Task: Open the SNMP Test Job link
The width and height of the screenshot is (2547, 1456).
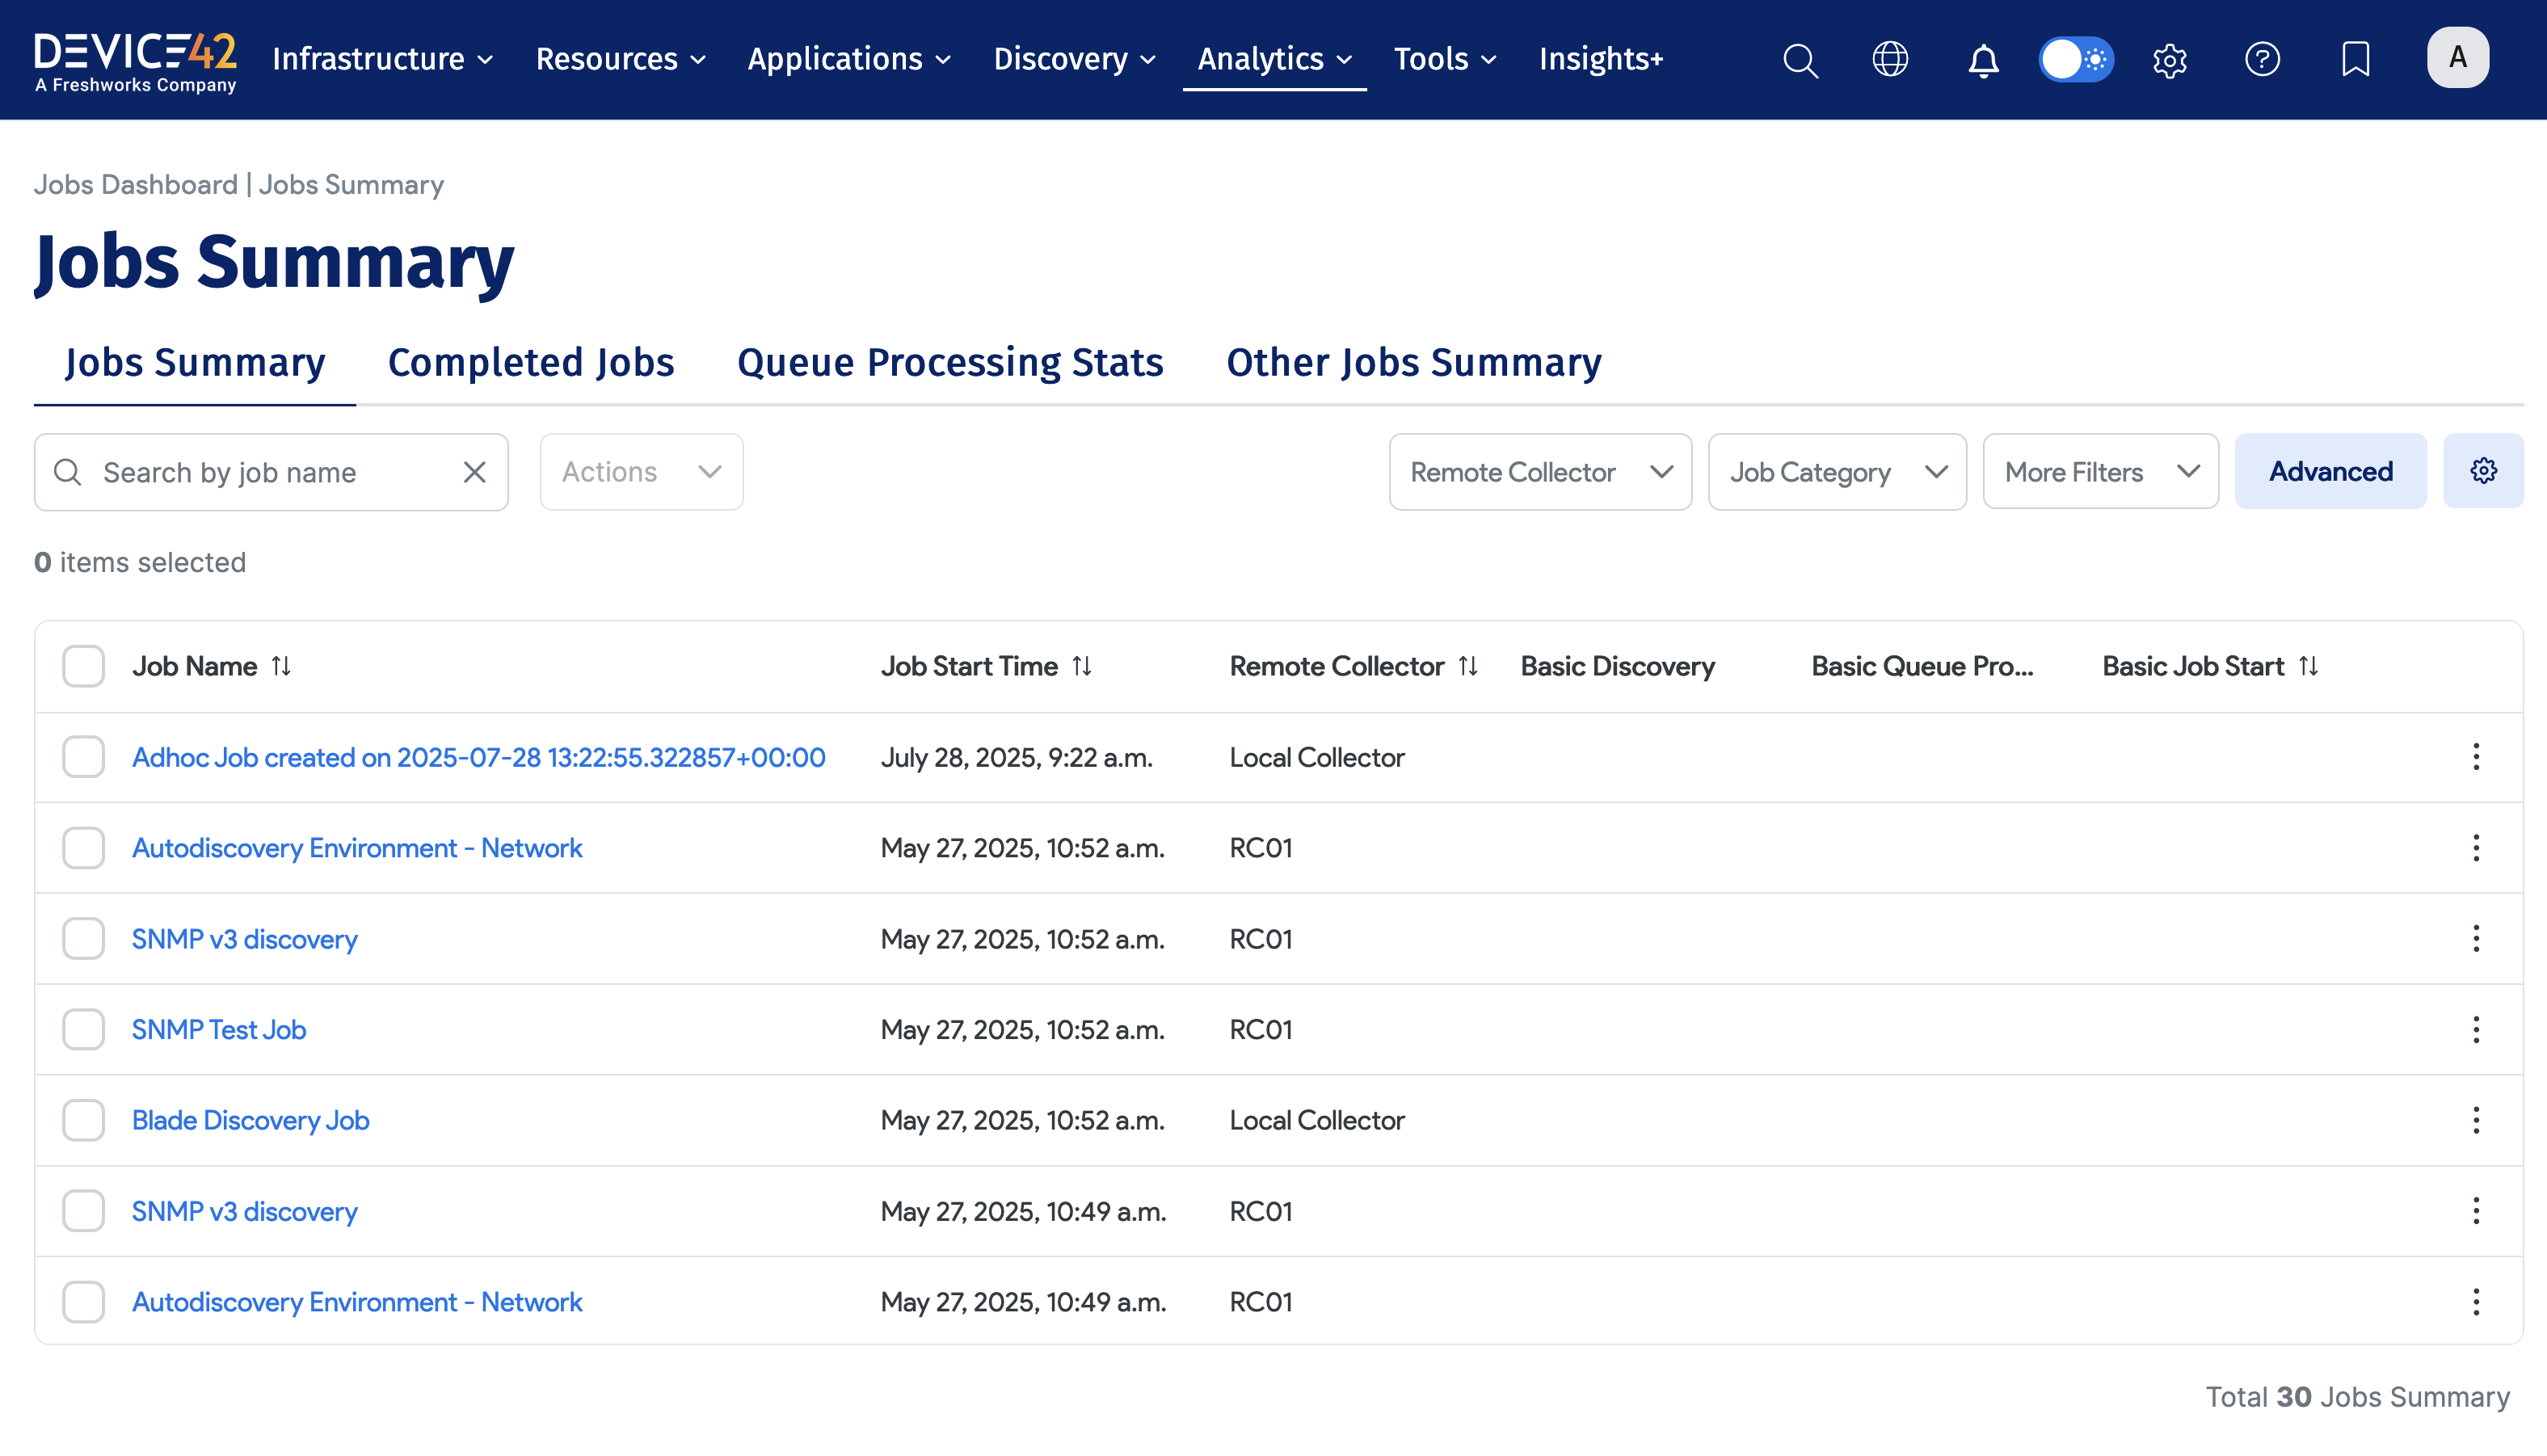Action: click(219, 1029)
